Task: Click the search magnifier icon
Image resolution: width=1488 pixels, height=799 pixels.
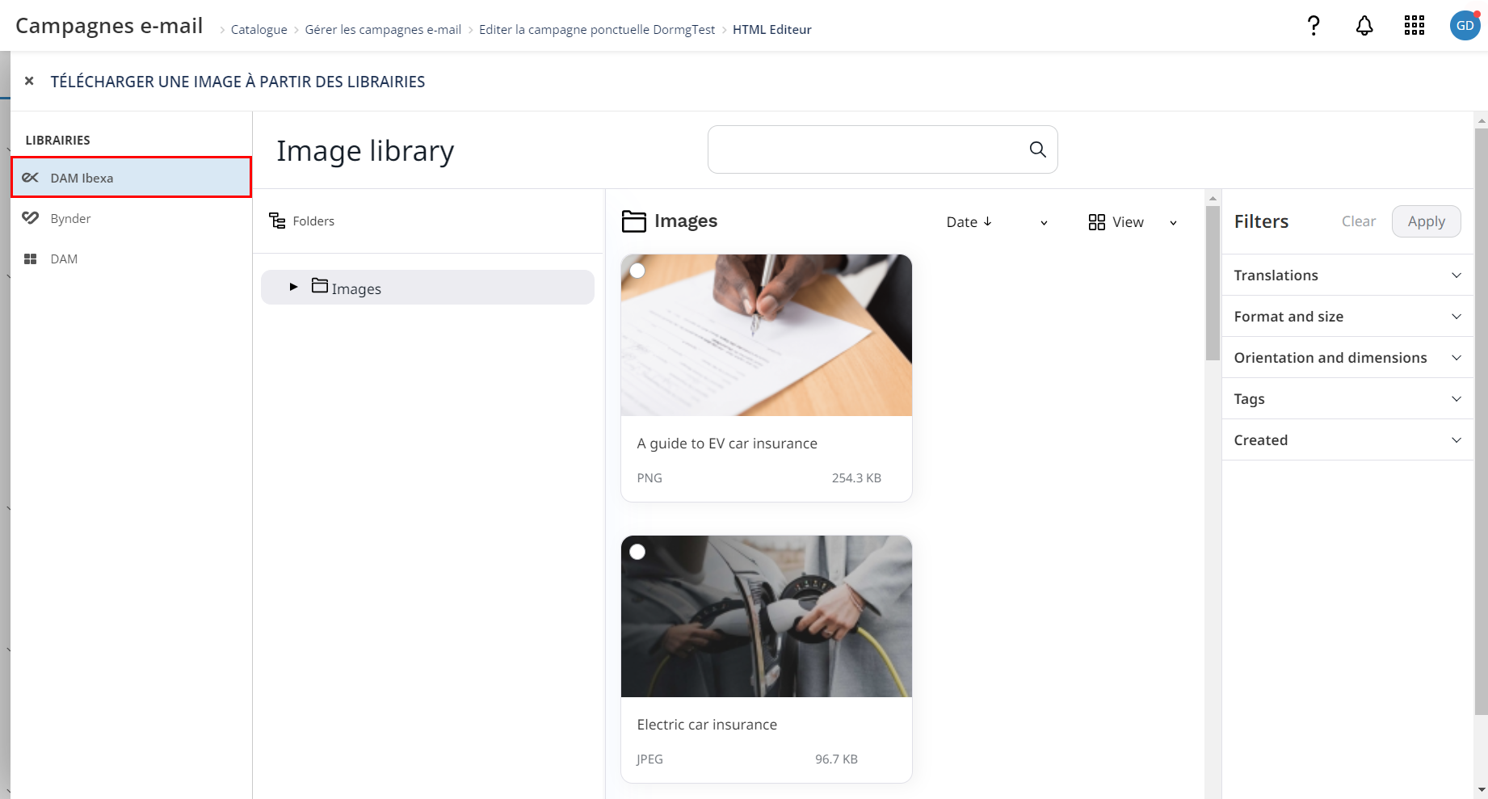Action: [1037, 149]
